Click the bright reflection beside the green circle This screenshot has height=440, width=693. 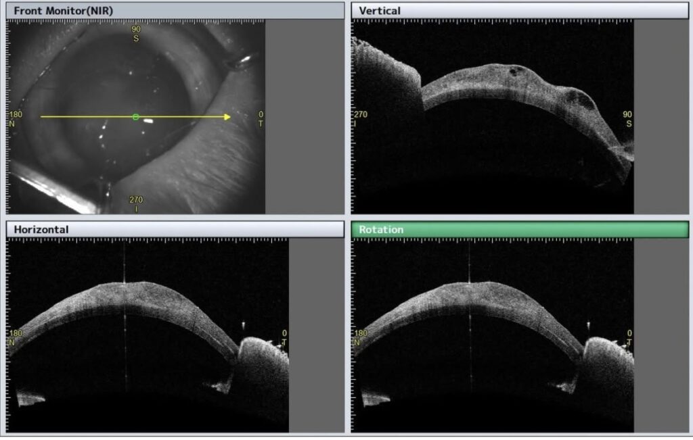tap(148, 121)
